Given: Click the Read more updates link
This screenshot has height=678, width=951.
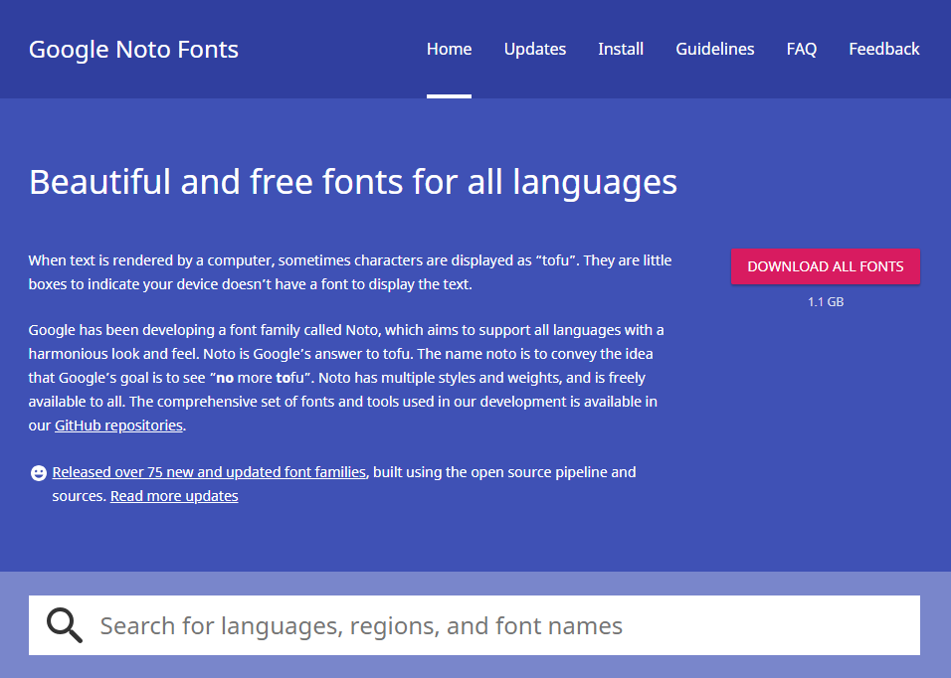Looking at the screenshot, I should (x=174, y=496).
